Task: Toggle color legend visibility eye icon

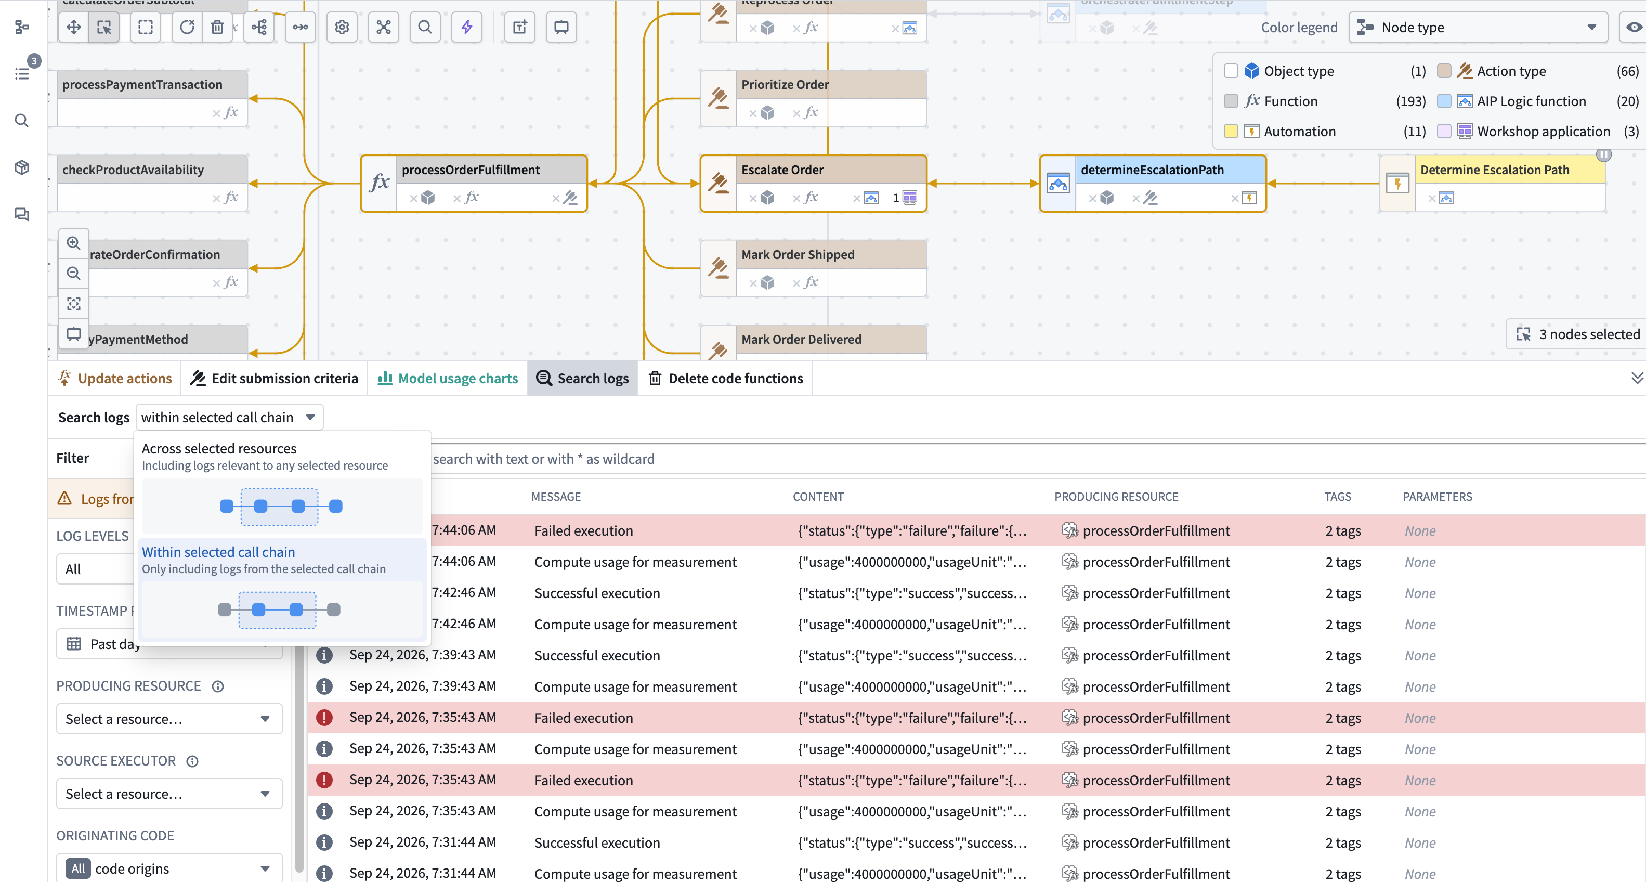Action: point(1633,28)
